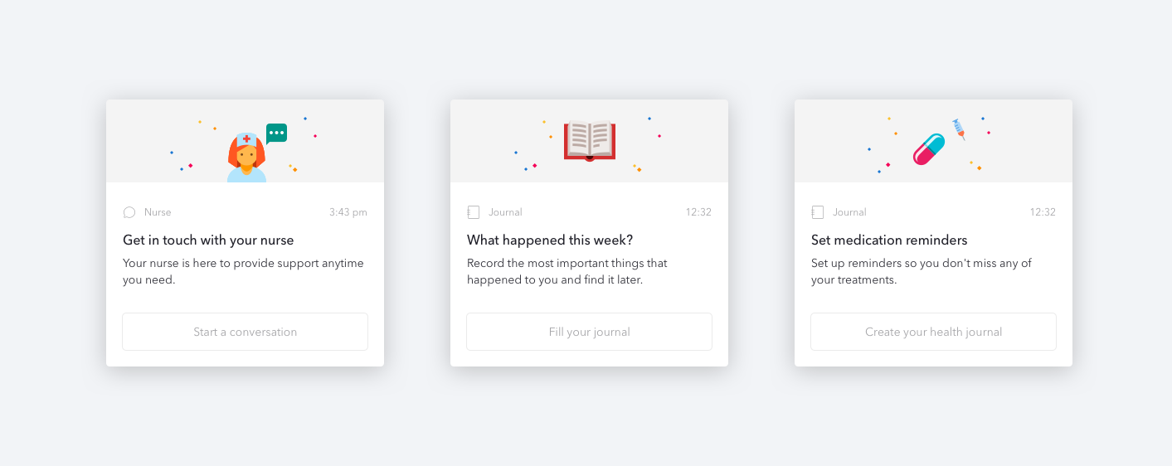Click the chat icon beside the Nurse label
This screenshot has width=1172, height=466.
click(x=129, y=212)
